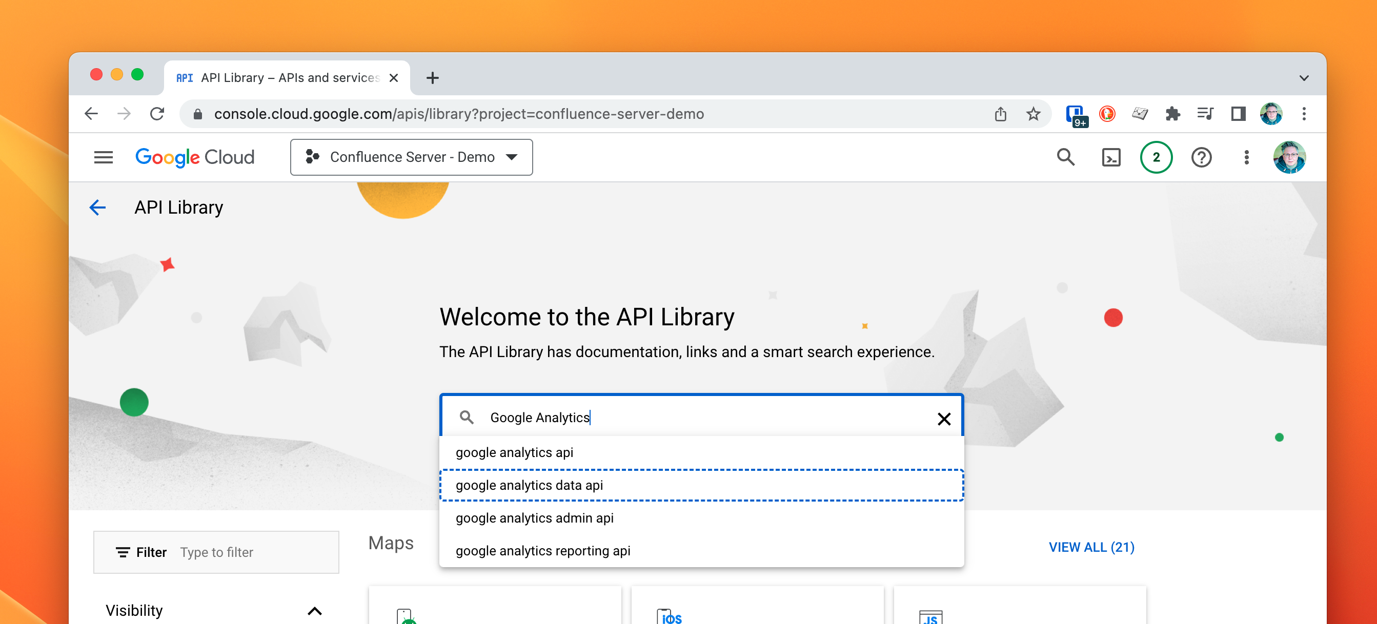Screen dimensions: 1377x624
Task: Click VIEW ALL (21) link
Action: coord(1091,547)
